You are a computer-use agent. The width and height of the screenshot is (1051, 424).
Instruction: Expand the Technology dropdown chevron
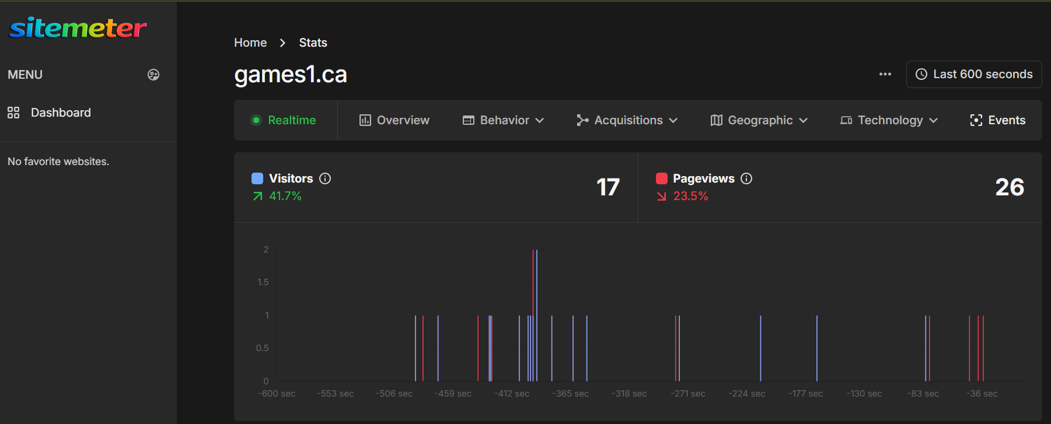click(x=934, y=120)
